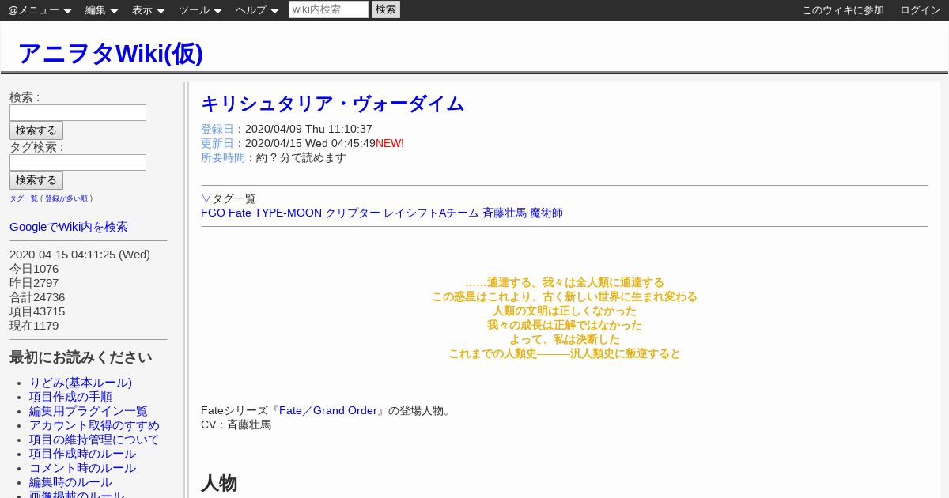Click the ▽タグ一覧 heading text

(229, 198)
